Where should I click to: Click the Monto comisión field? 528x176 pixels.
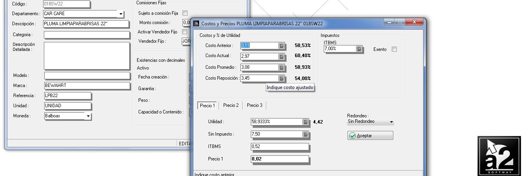pos(186,23)
